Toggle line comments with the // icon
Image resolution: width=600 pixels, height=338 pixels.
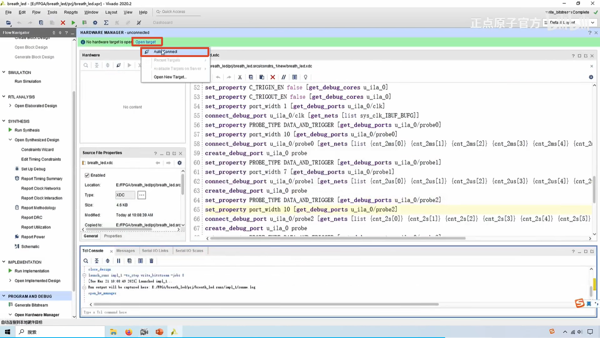click(x=283, y=77)
